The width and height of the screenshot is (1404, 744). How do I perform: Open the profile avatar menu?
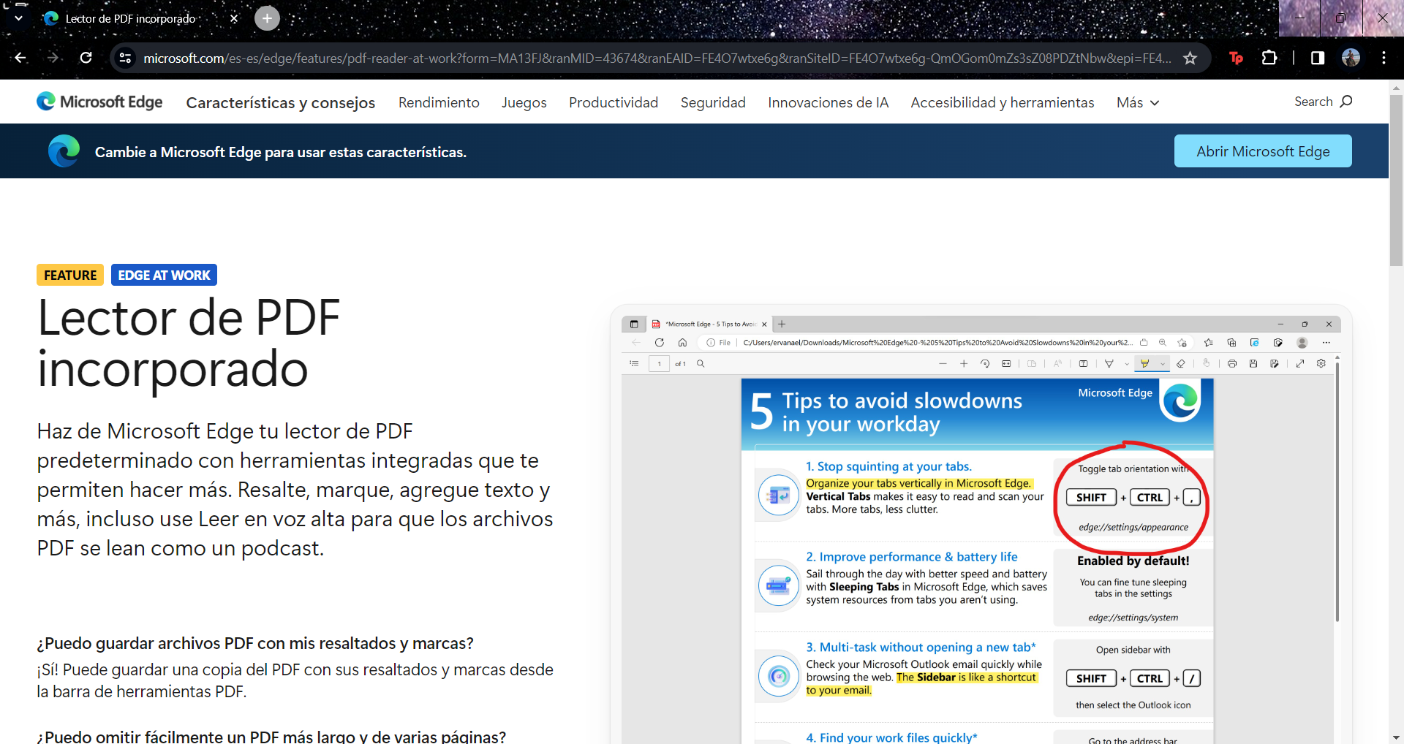pos(1351,58)
